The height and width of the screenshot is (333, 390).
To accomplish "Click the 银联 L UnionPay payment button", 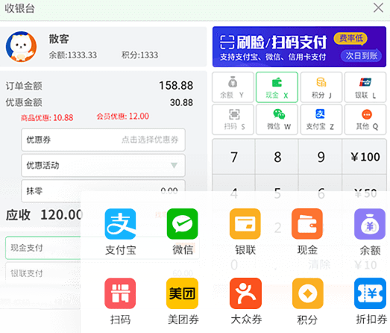I will [365, 87].
